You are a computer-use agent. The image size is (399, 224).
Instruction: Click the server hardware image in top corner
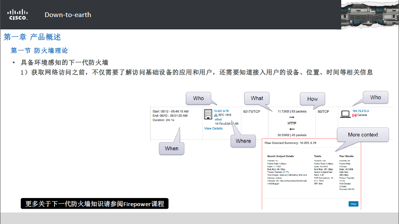370,15
